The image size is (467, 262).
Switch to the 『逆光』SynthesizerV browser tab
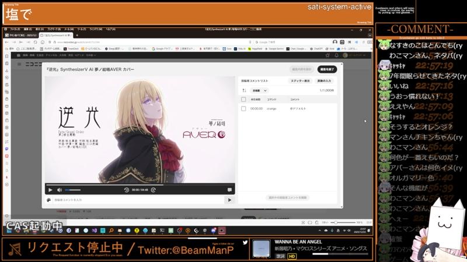(57, 35)
